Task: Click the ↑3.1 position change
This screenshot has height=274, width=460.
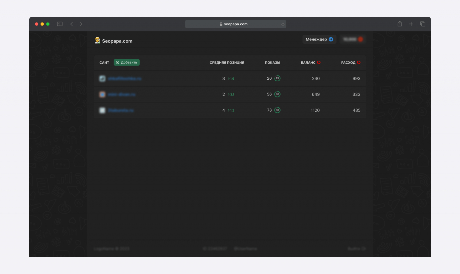Action: tap(231, 95)
